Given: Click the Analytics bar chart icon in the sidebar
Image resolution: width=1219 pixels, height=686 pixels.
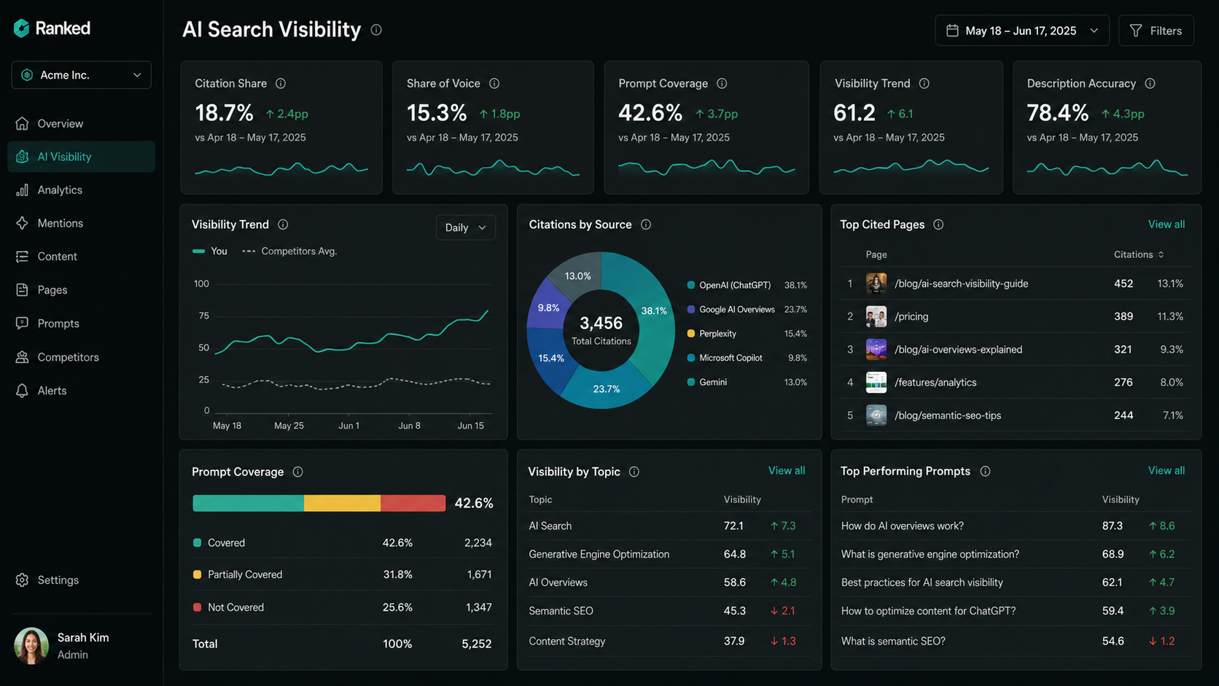Looking at the screenshot, I should 23,190.
